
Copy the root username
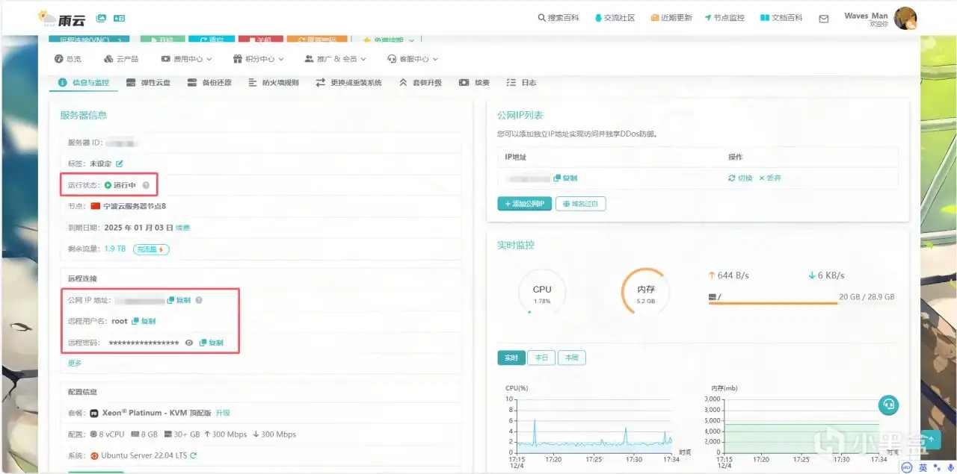pos(144,321)
